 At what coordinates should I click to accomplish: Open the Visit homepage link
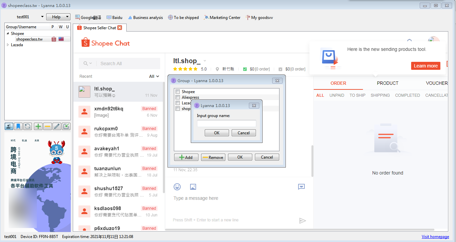(435, 237)
